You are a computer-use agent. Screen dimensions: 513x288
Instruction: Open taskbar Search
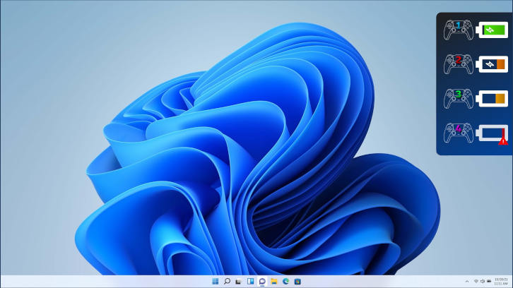click(227, 281)
